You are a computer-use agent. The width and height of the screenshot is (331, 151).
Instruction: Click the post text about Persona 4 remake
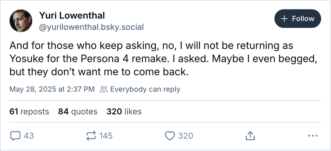coord(164,60)
